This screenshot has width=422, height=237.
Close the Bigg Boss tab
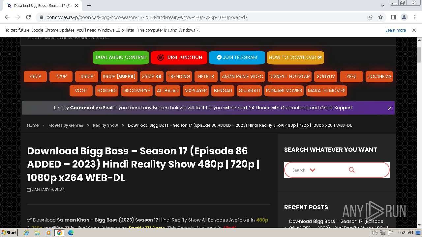click(76, 6)
